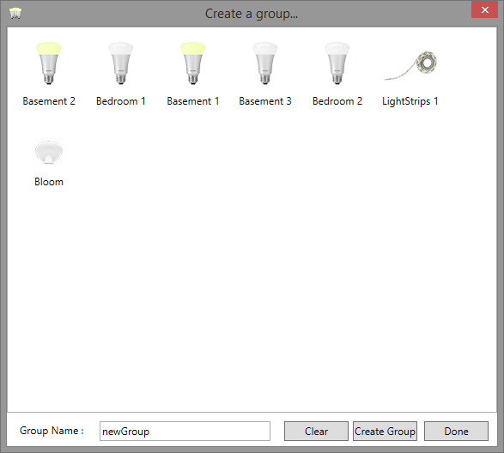Select the Basement 2 bulb icon
This screenshot has width=504, height=453.
[49, 63]
